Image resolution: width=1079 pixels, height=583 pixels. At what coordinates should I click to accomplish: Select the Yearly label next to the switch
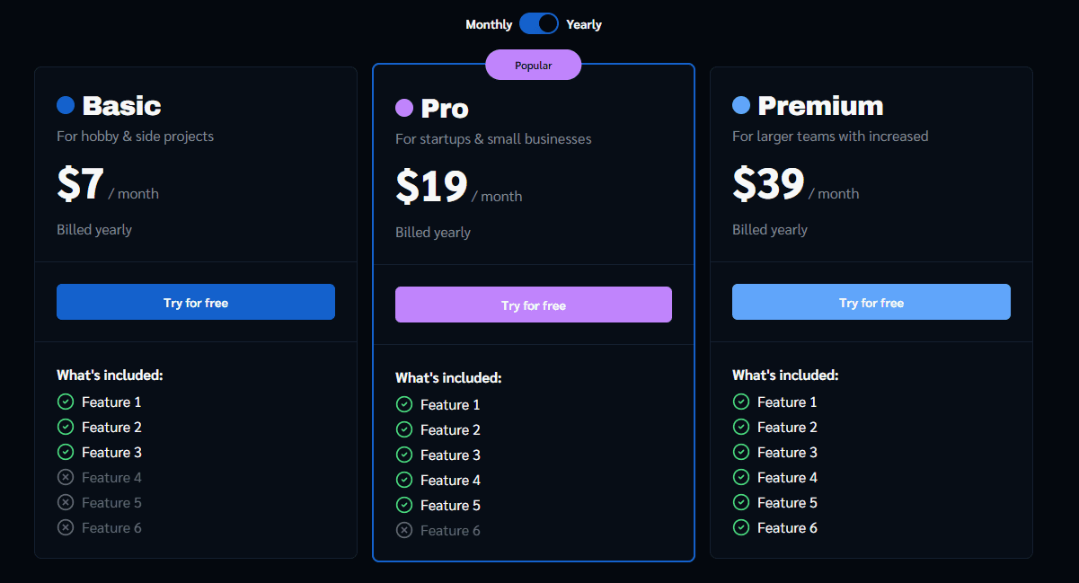(x=584, y=24)
